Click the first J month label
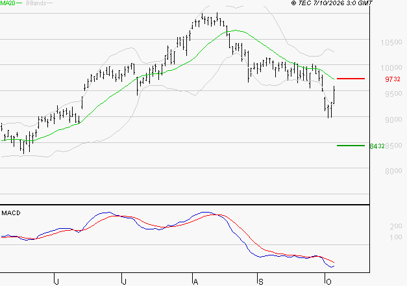The image size is (407, 286). click(57, 282)
